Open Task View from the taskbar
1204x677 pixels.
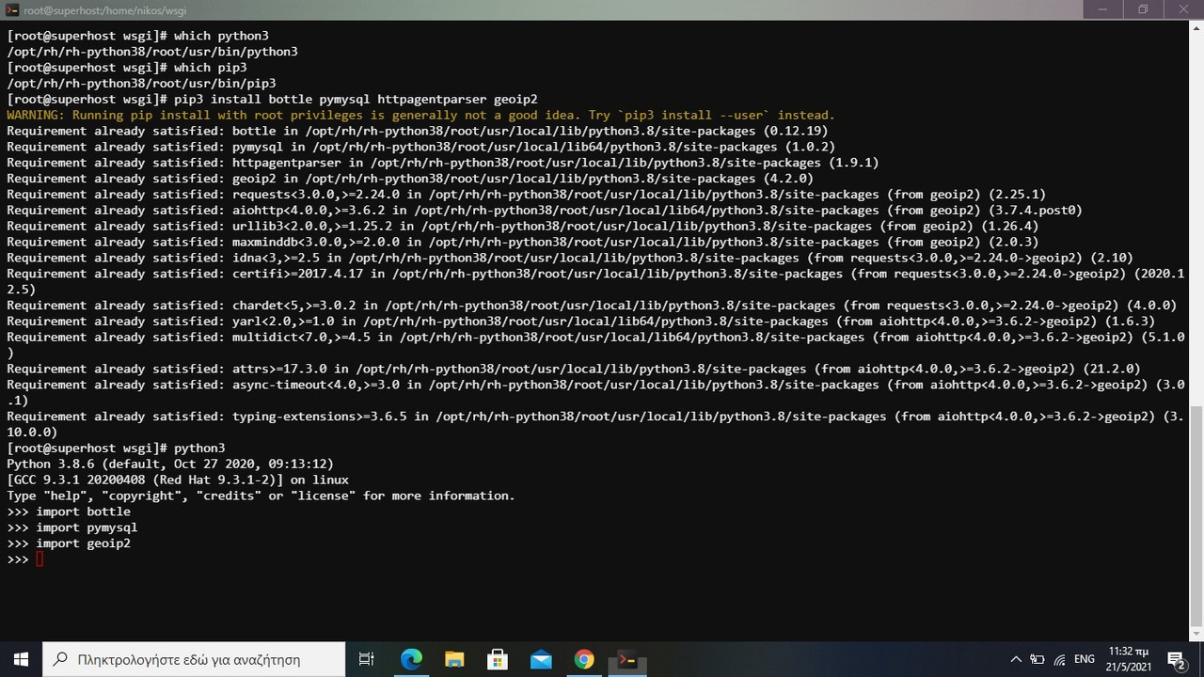pyautogui.click(x=366, y=659)
